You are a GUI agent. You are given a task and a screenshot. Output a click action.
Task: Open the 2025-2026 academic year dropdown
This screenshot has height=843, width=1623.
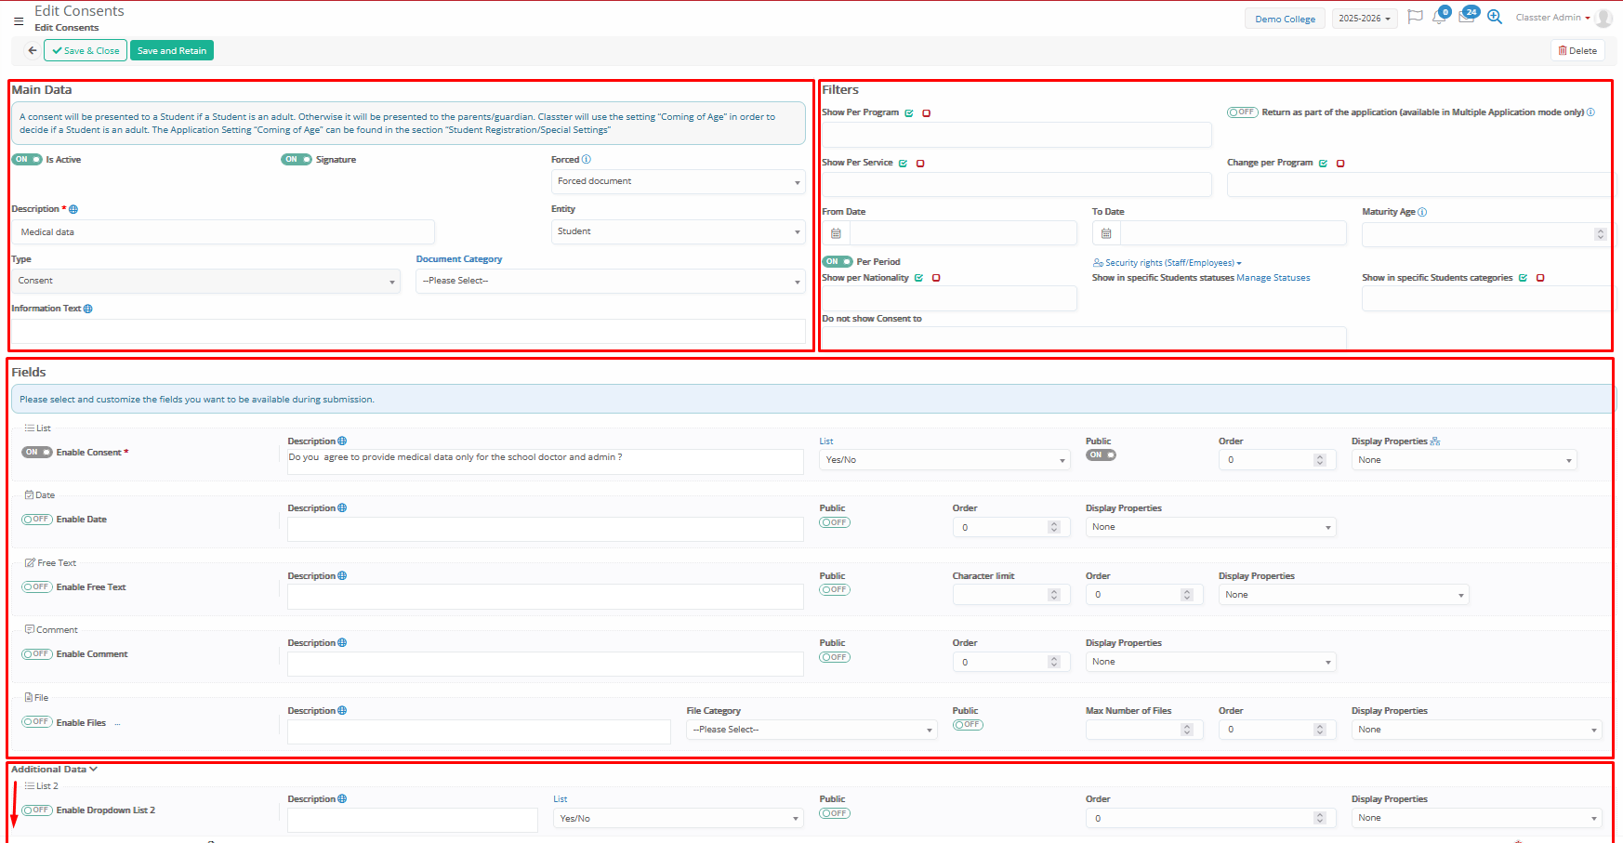pos(1364,19)
